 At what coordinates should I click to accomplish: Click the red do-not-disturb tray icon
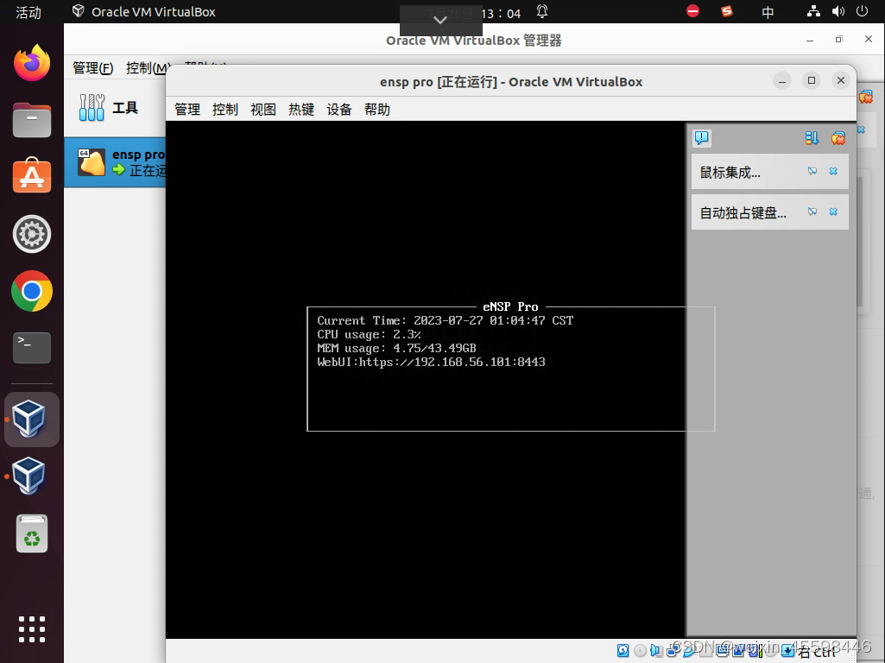tap(692, 11)
